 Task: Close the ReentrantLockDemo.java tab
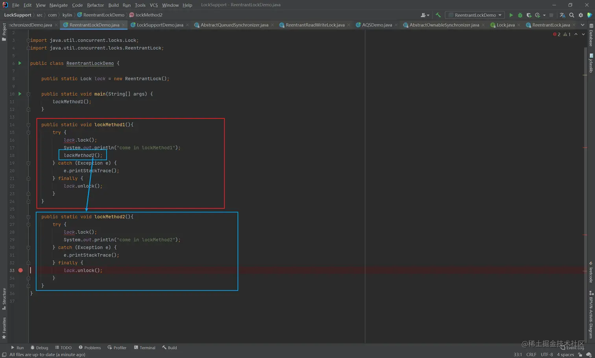click(124, 25)
